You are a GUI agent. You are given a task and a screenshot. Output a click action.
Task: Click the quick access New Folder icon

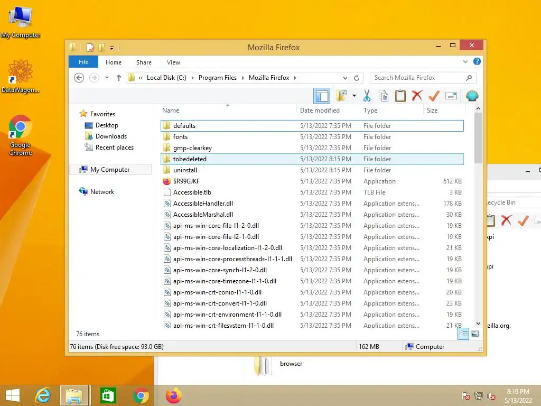tap(102, 47)
